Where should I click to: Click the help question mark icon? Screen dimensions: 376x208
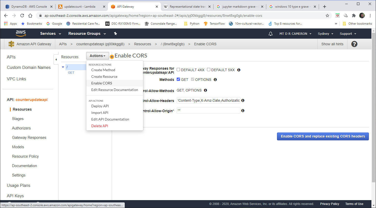click(354, 44)
